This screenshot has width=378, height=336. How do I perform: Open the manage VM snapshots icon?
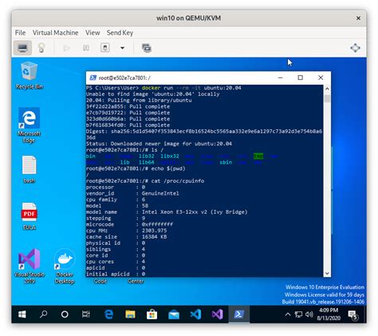click(147, 48)
